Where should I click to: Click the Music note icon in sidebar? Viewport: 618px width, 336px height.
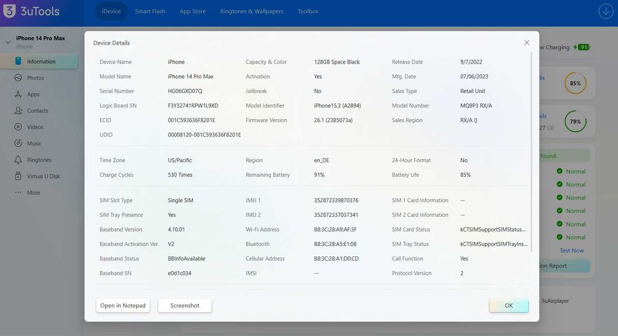pyautogui.click(x=18, y=143)
